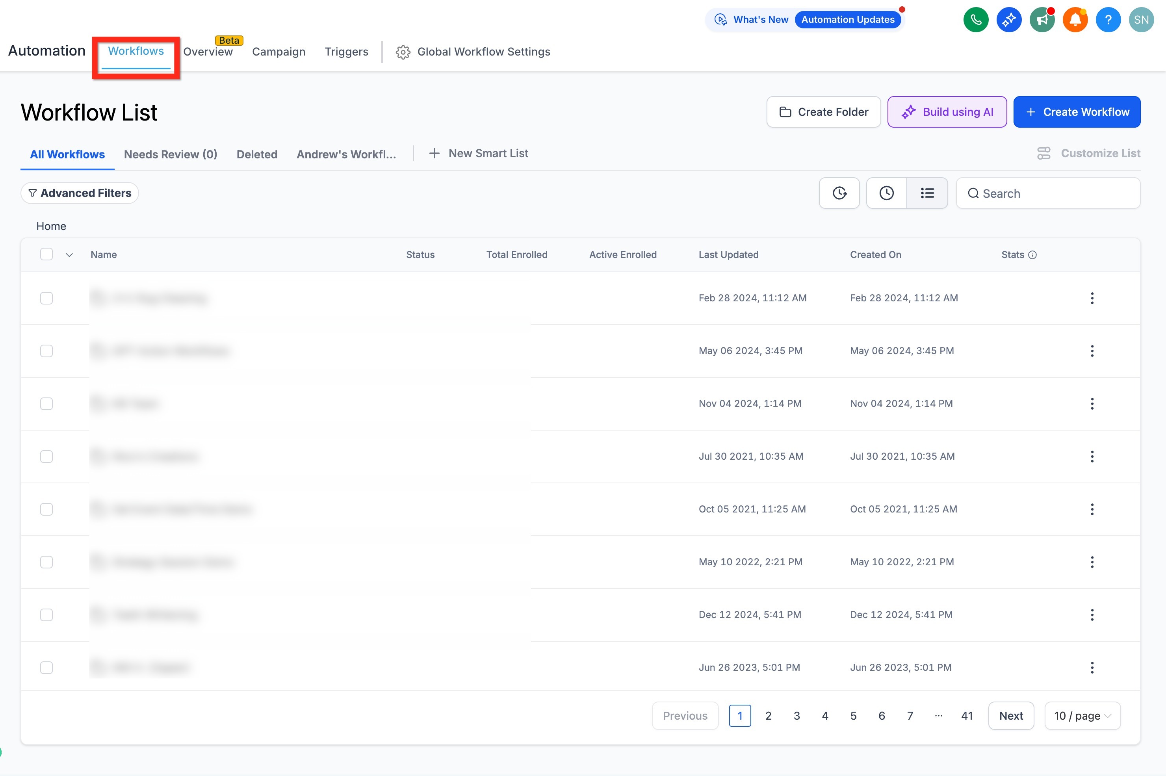Expand the pagination ellipsis for more pages
The image size is (1166, 776).
click(938, 716)
